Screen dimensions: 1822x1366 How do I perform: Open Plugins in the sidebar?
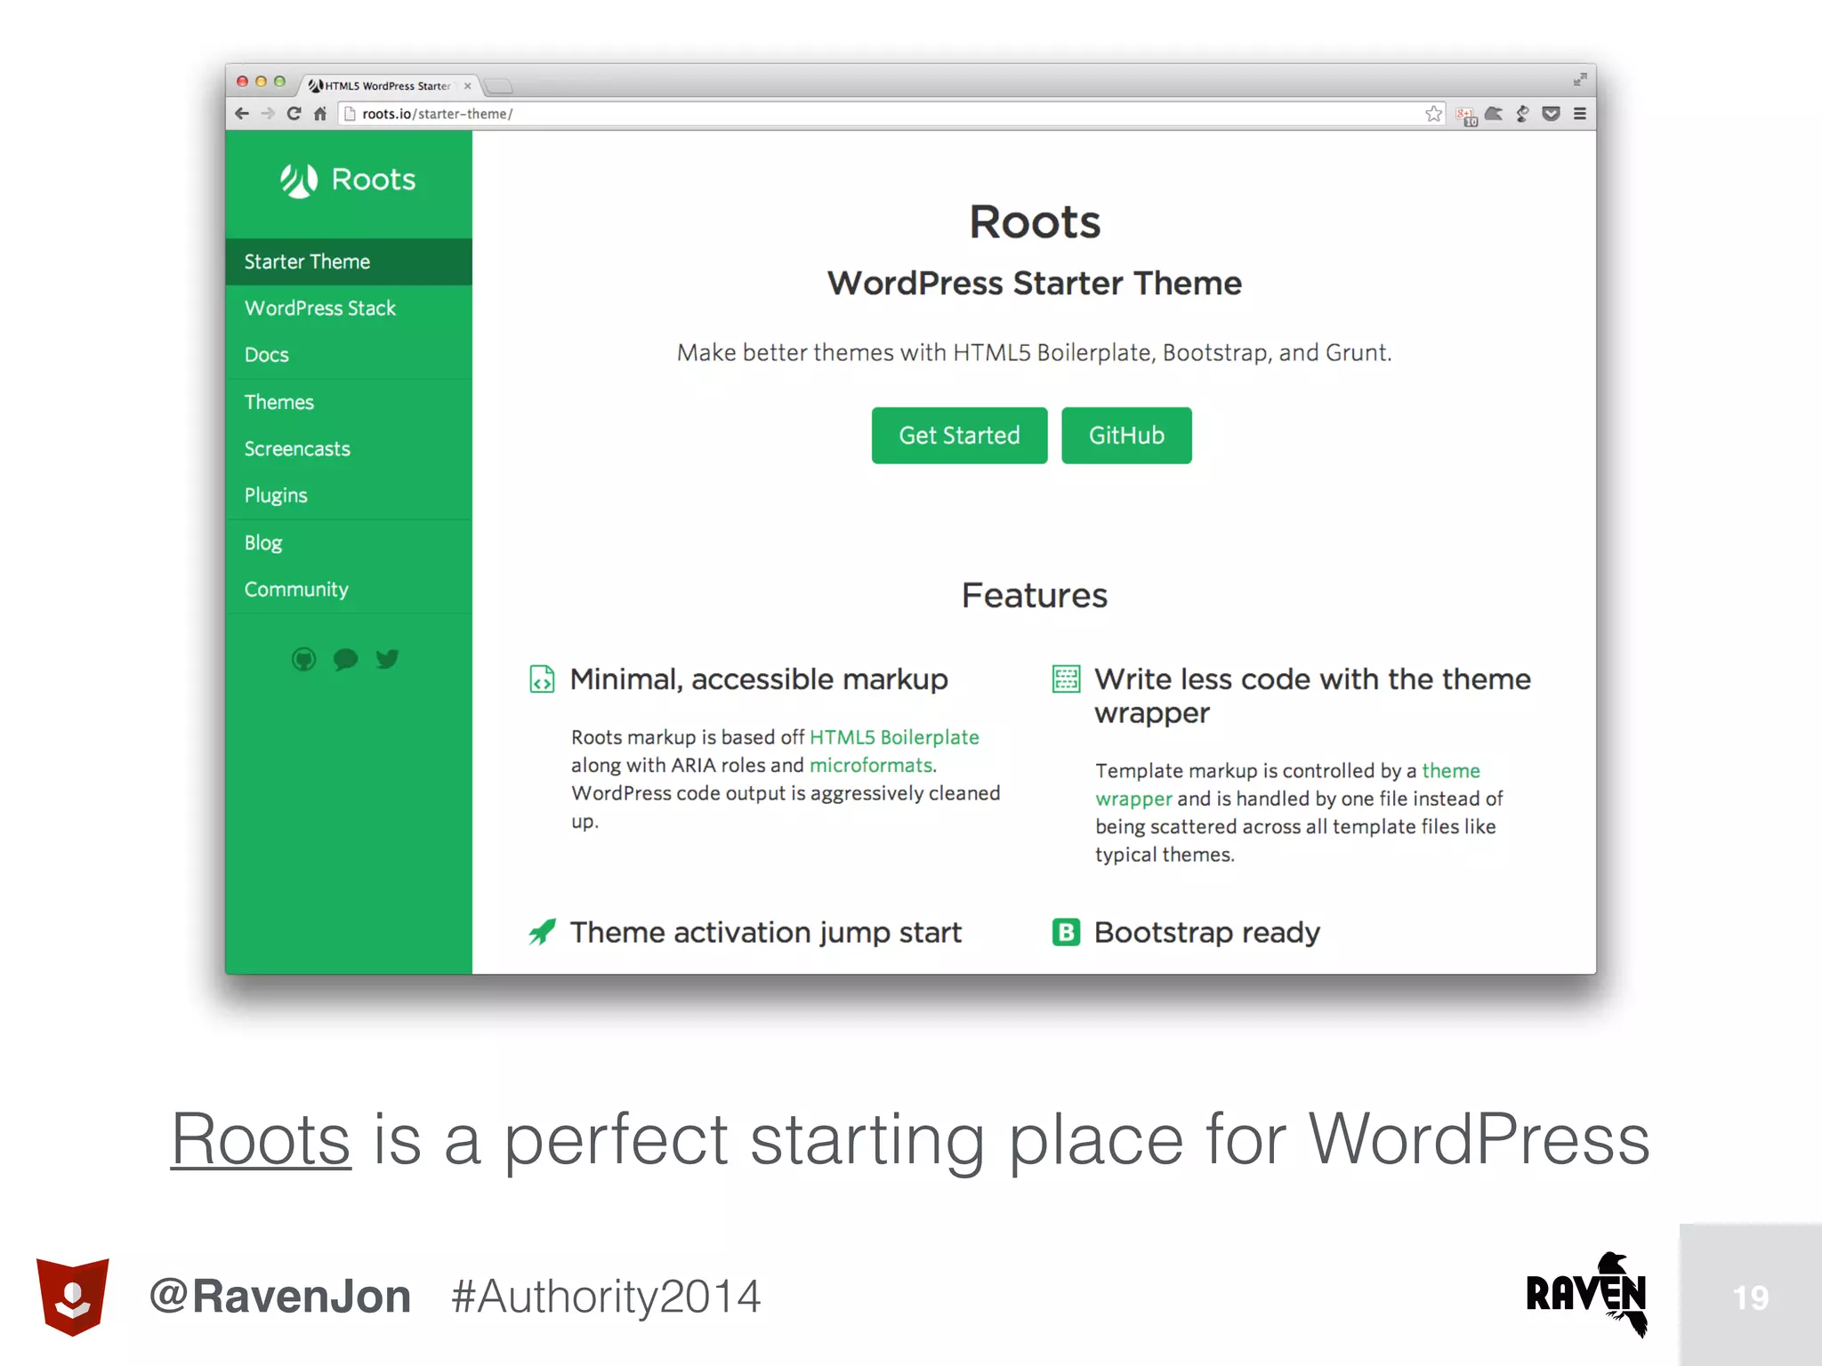(x=349, y=495)
